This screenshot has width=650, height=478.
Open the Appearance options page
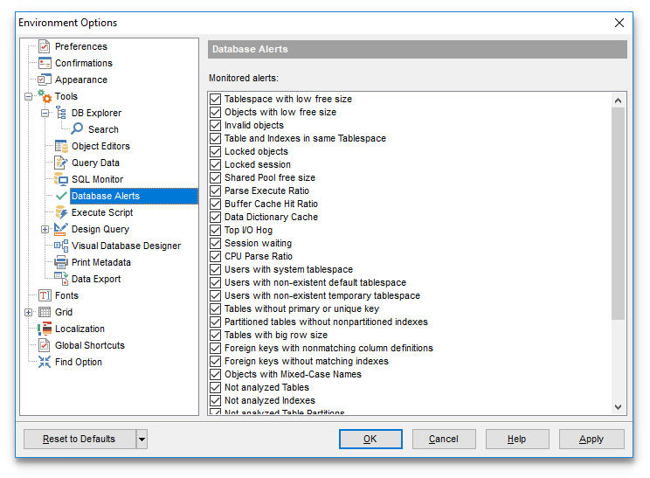(80, 80)
